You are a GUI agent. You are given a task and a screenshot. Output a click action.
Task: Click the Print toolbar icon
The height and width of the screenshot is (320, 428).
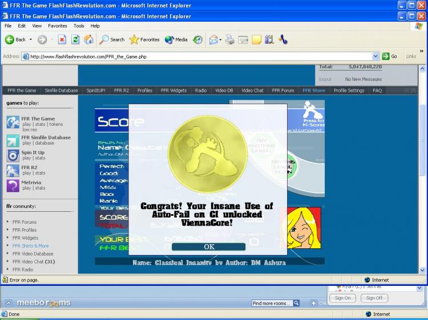click(x=229, y=39)
